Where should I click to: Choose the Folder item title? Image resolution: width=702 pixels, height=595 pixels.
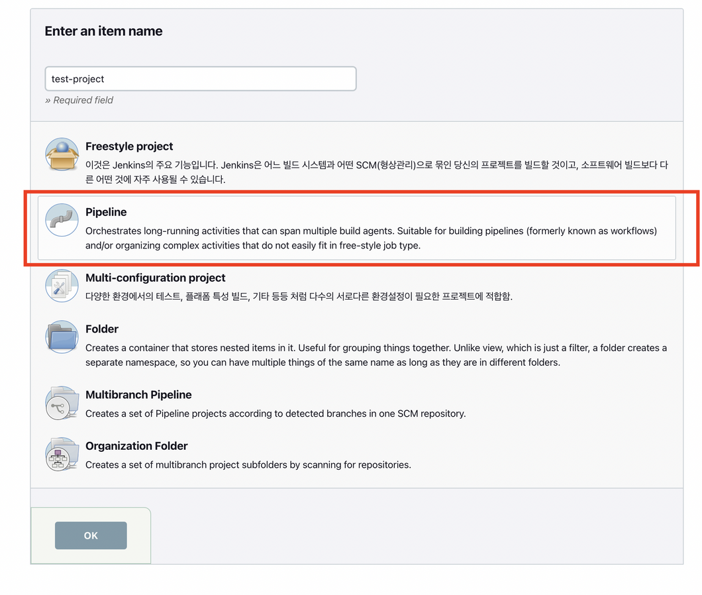tap(102, 329)
